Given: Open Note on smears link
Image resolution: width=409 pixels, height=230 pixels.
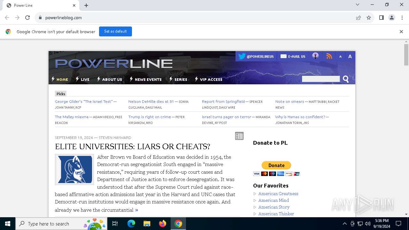Looking at the screenshot, I should tap(290, 102).
